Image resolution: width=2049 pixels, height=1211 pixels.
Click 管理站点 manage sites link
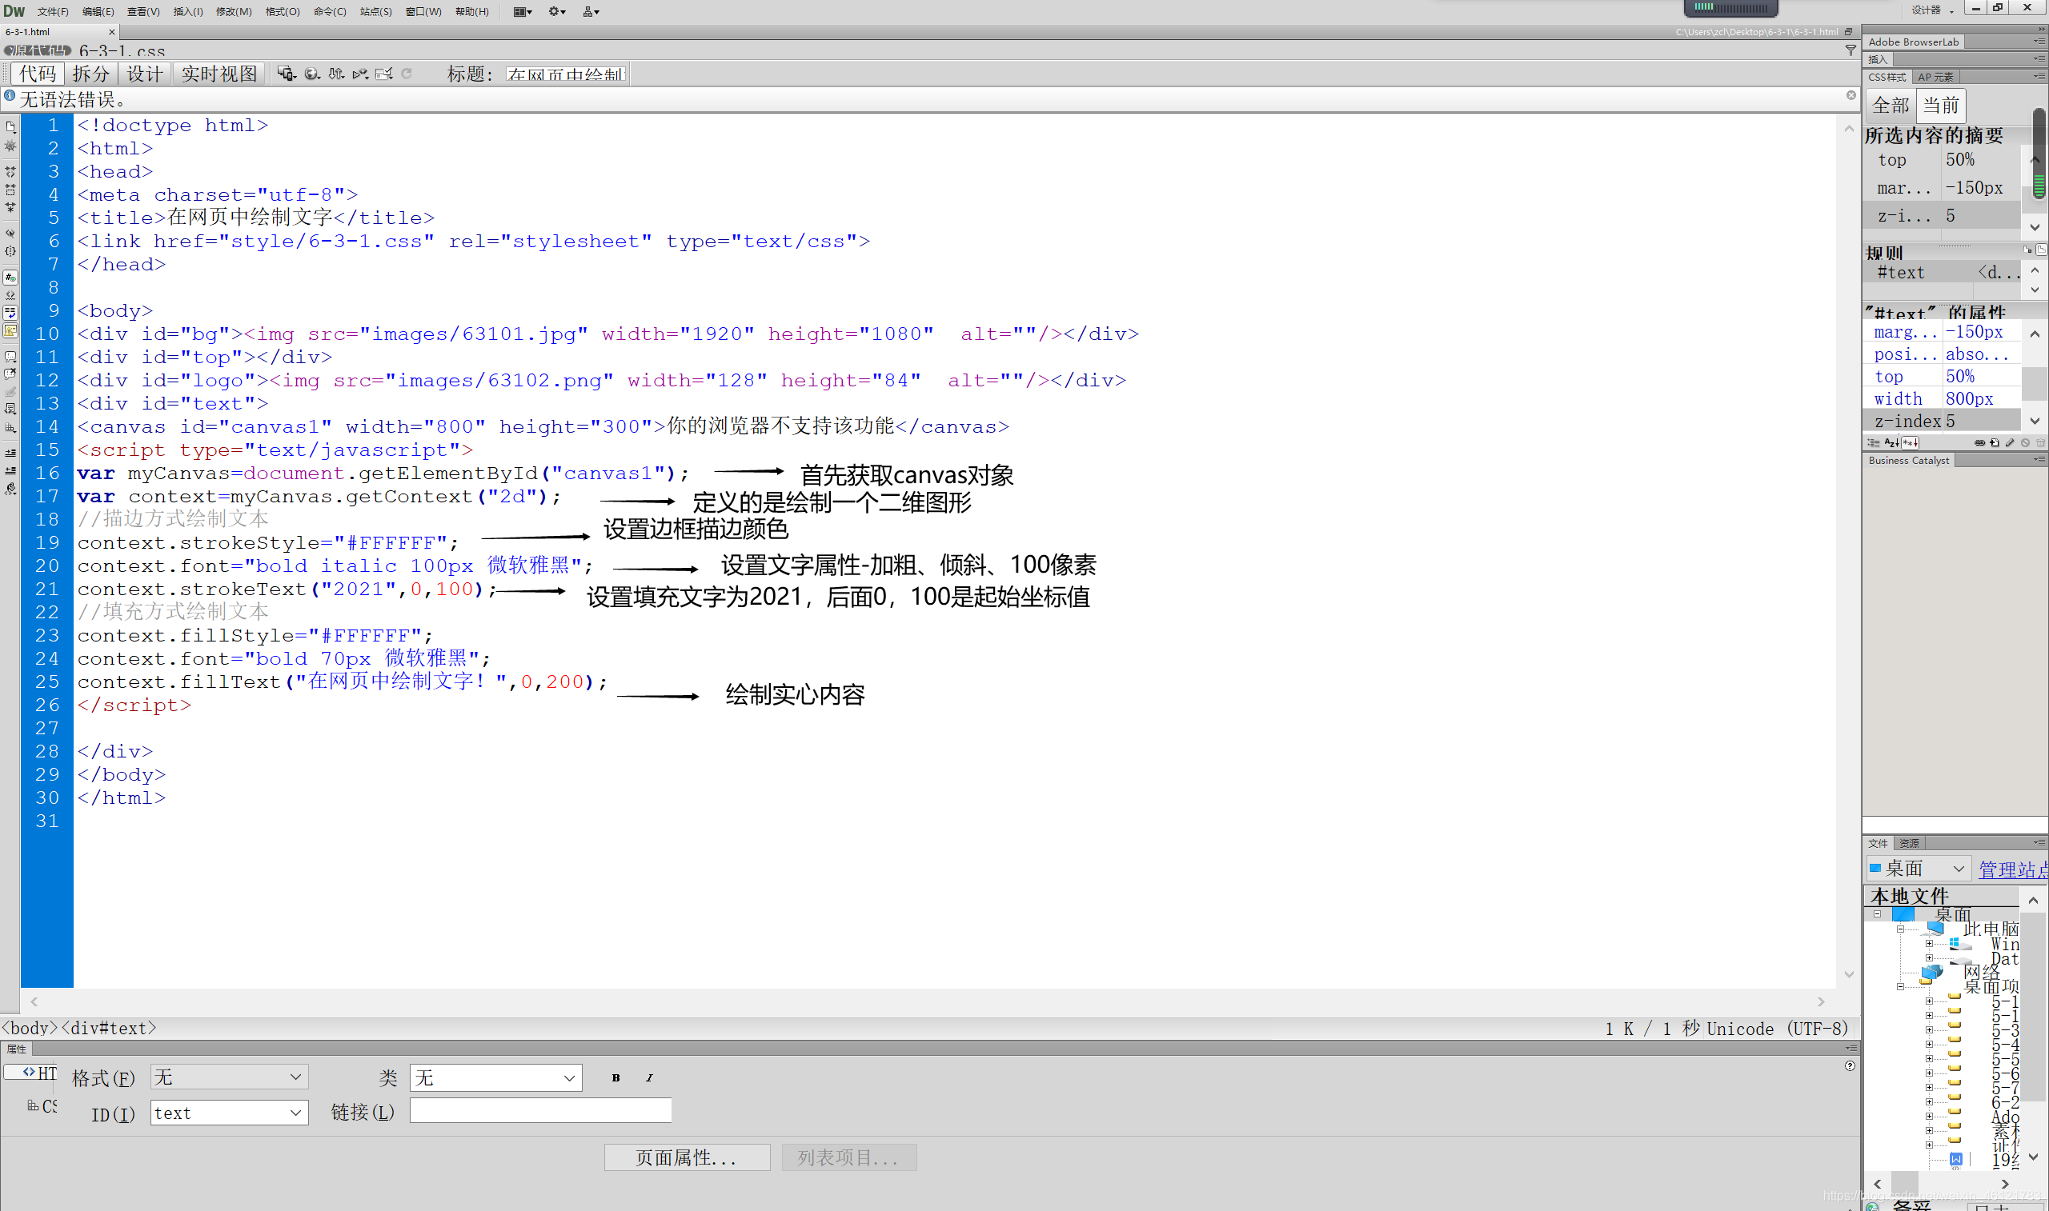click(2013, 870)
